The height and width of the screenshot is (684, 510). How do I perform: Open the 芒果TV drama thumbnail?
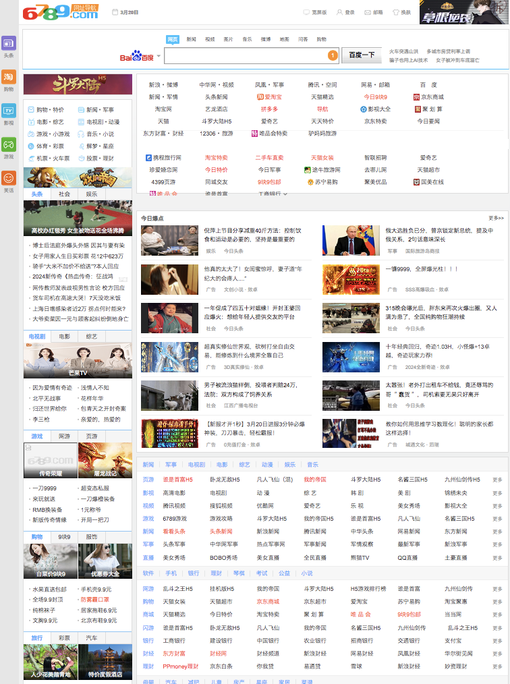coord(78,360)
